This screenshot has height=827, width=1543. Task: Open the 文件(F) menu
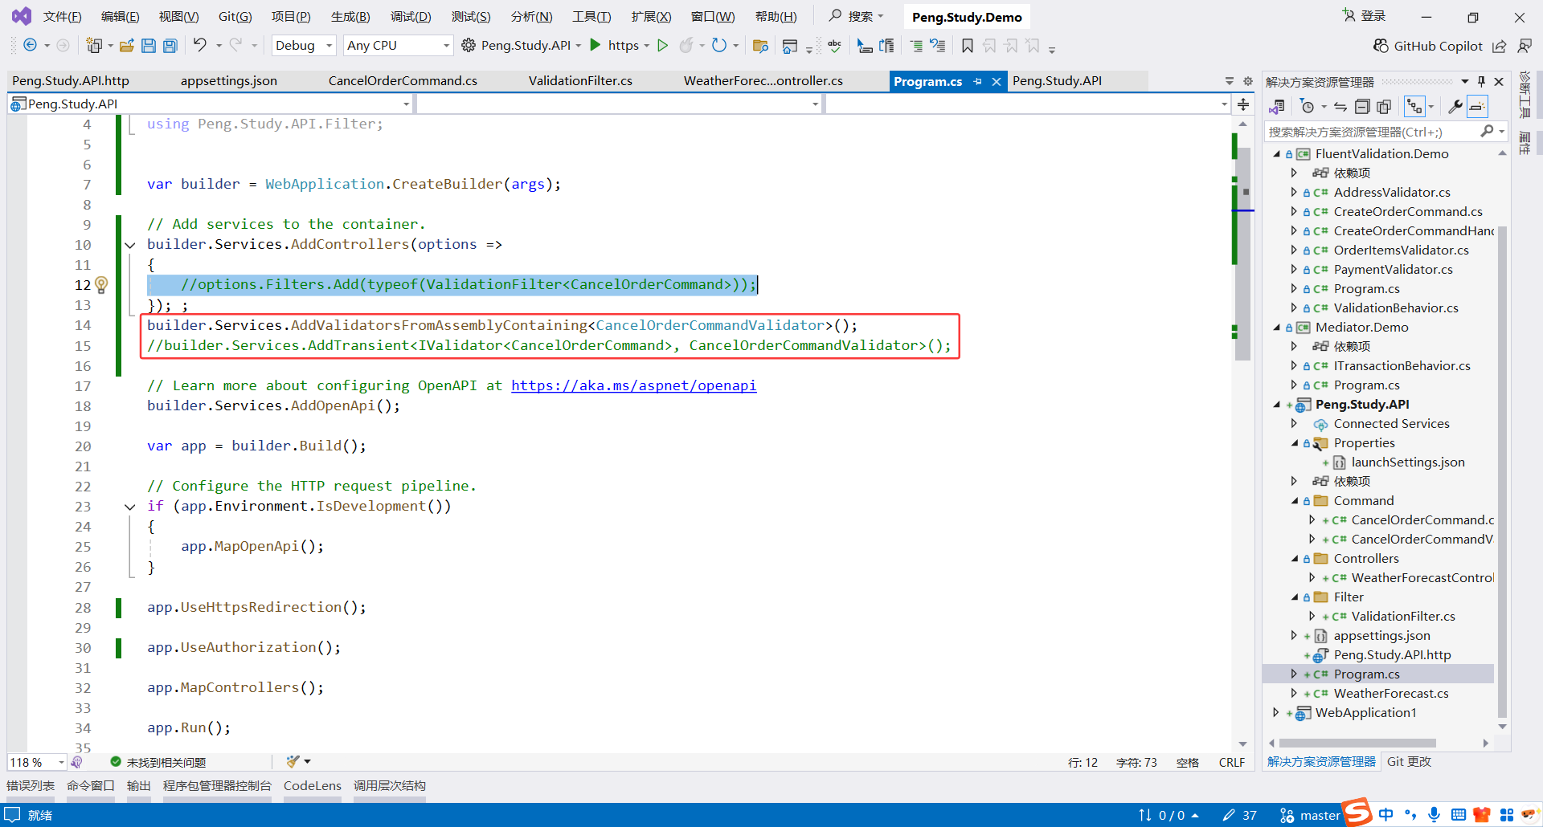pyautogui.click(x=62, y=16)
